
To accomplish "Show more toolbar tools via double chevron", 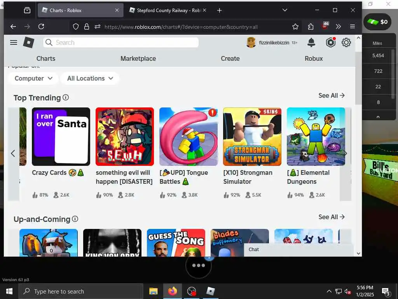I will point(339,26).
